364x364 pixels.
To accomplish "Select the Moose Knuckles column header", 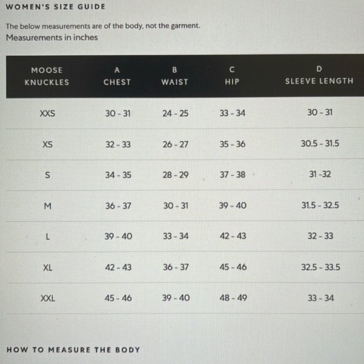I will click(47, 76).
